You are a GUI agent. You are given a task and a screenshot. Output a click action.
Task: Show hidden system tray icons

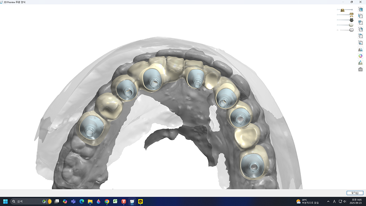(328, 201)
